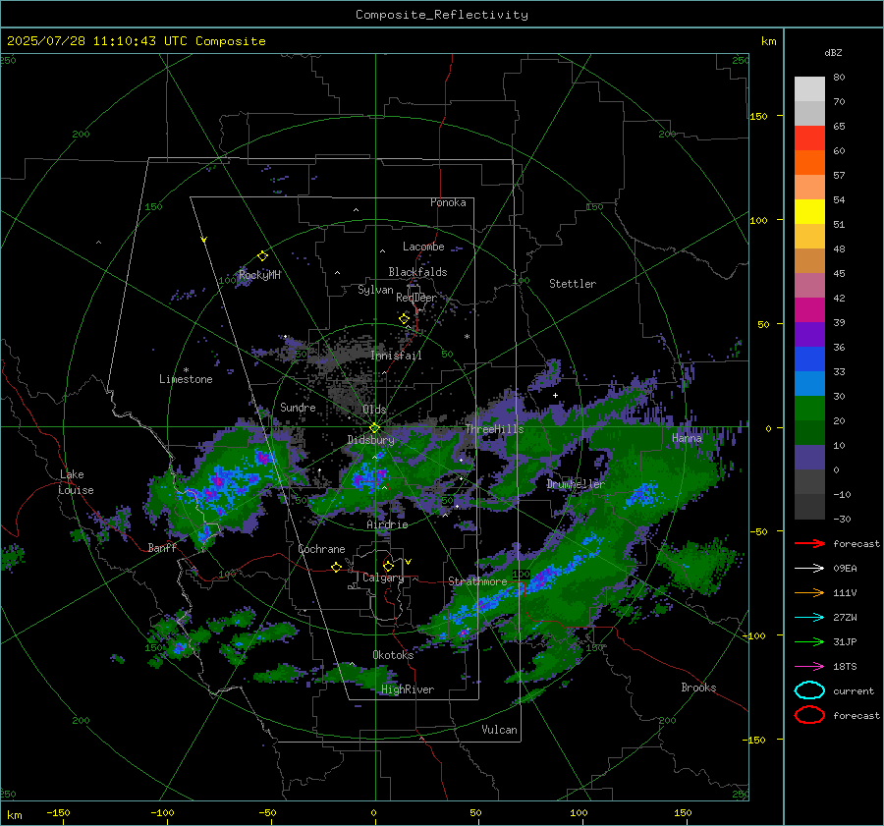Click the Hanna city label
The height and width of the screenshot is (826, 884).
point(687,438)
